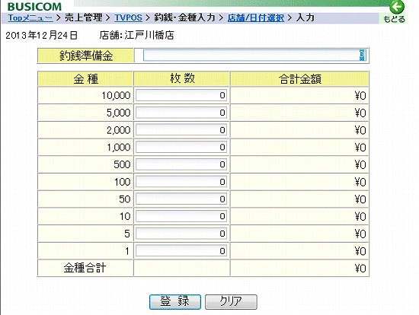
Task: Click the 金種合計 total label
Action: (85, 268)
